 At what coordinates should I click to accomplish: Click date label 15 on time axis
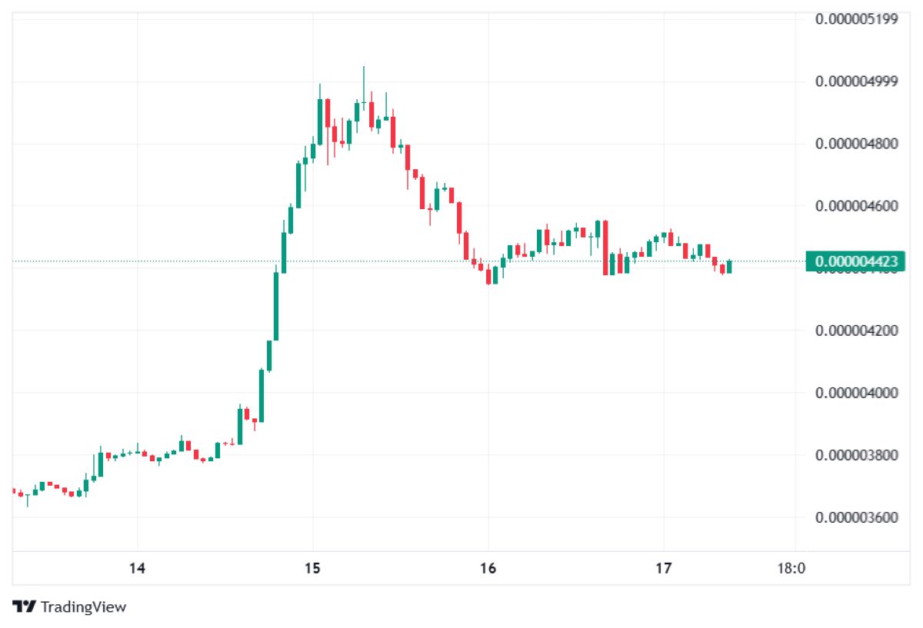(312, 569)
